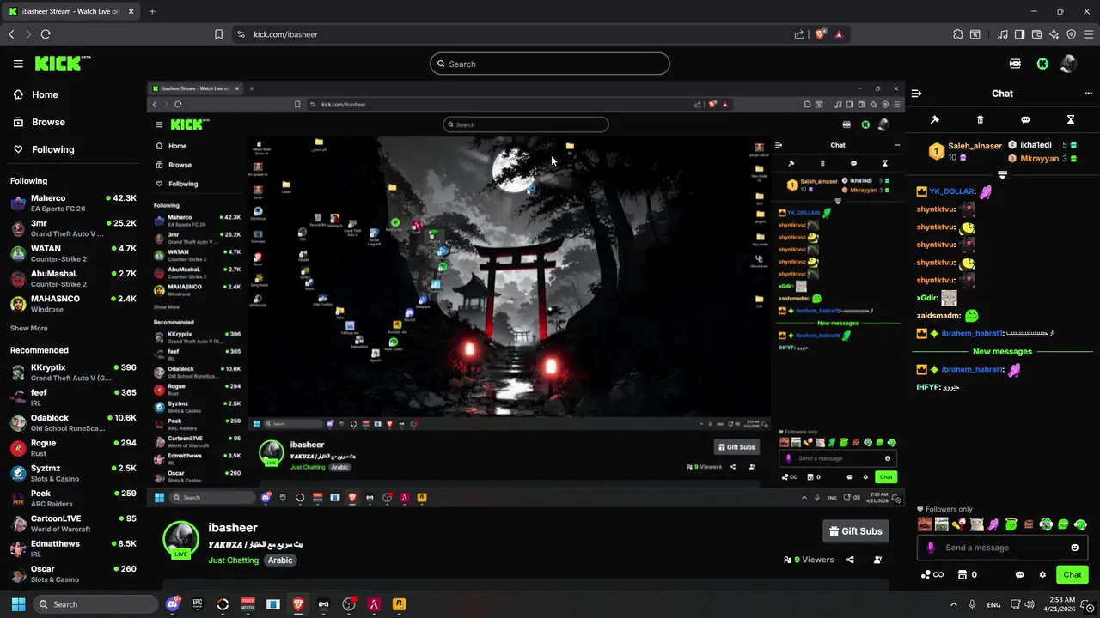Screen dimensions: 1100x618
Task: Click the hourglass slow-mode icon
Action: tap(1070, 119)
